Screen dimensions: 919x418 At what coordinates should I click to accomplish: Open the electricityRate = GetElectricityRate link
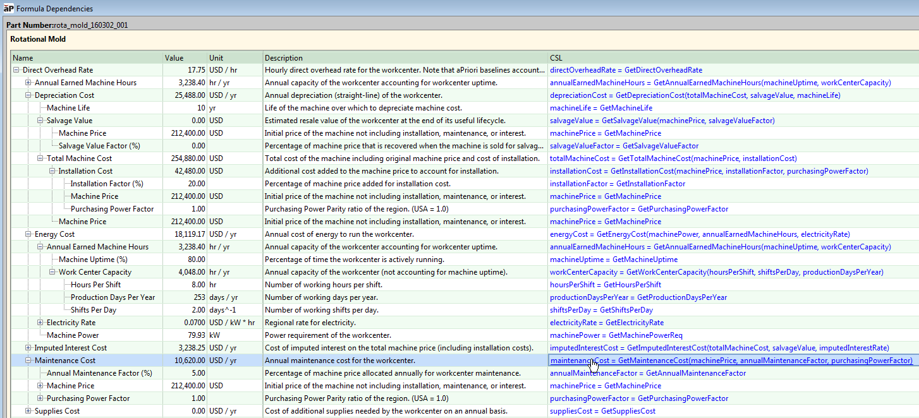[x=607, y=323]
